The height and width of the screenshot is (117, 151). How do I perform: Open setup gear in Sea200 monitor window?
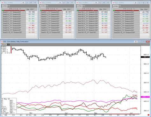click(135, 3)
